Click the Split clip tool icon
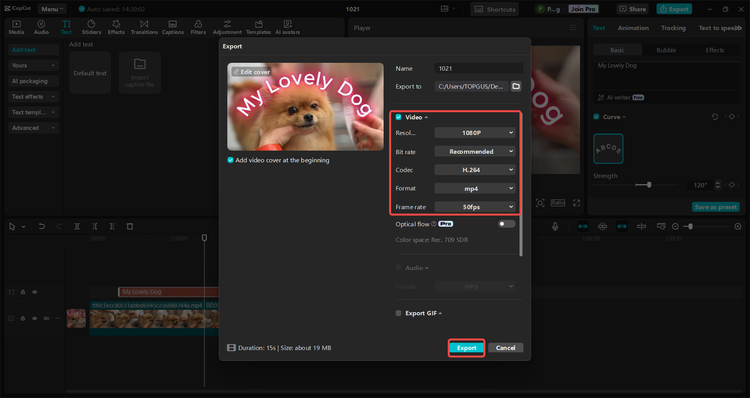Image resolution: width=750 pixels, height=398 pixels. [77, 227]
